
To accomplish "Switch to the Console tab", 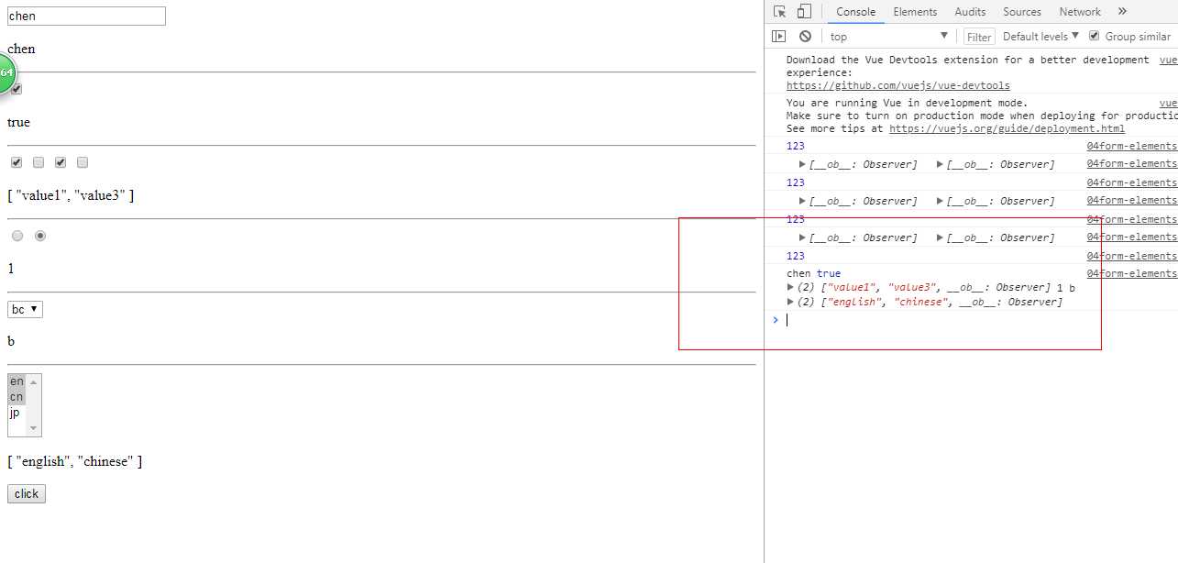I will pos(855,12).
